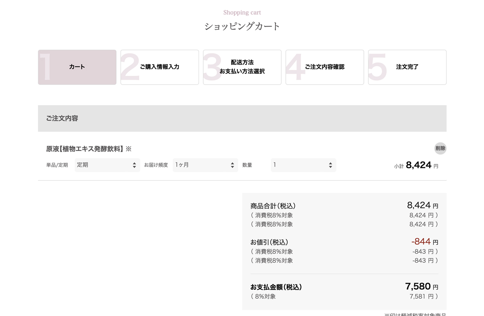Open the お届け頻度 dropdown showing 1ヶ月
The height and width of the screenshot is (316, 484).
(x=205, y=165)
